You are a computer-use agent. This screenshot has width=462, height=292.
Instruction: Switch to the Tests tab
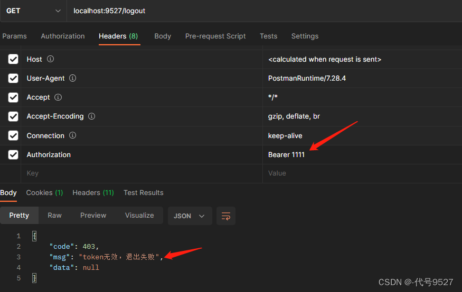[268, 36]
